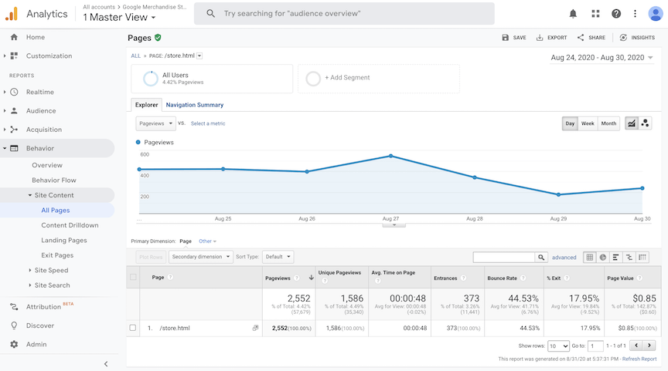Click the SHARE button

pyautogui.click(x=591, y=37)
